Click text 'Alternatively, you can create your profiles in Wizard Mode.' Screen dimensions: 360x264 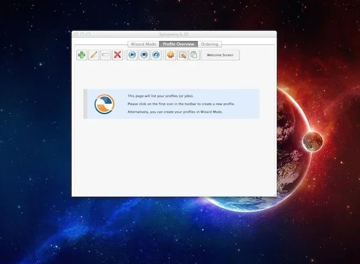tap(175, 112)
